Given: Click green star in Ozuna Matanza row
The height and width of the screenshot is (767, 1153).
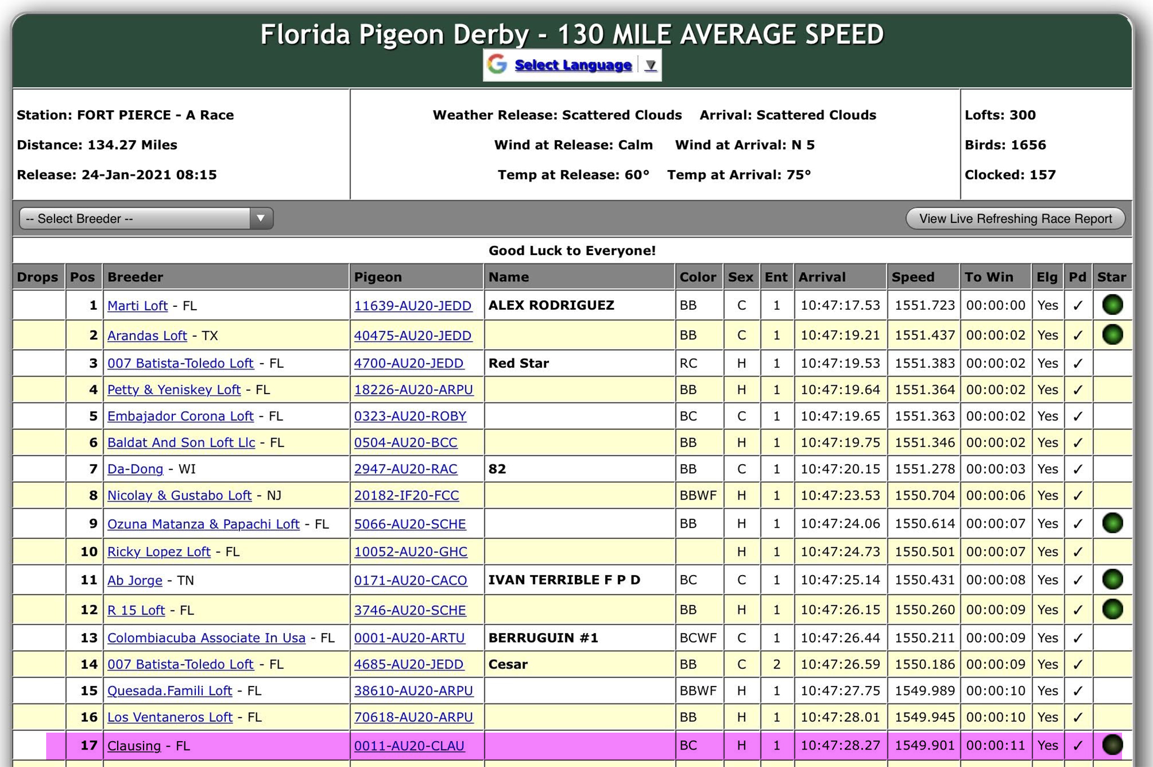Looking at the screenshot, I should [x=1112, y=523].
